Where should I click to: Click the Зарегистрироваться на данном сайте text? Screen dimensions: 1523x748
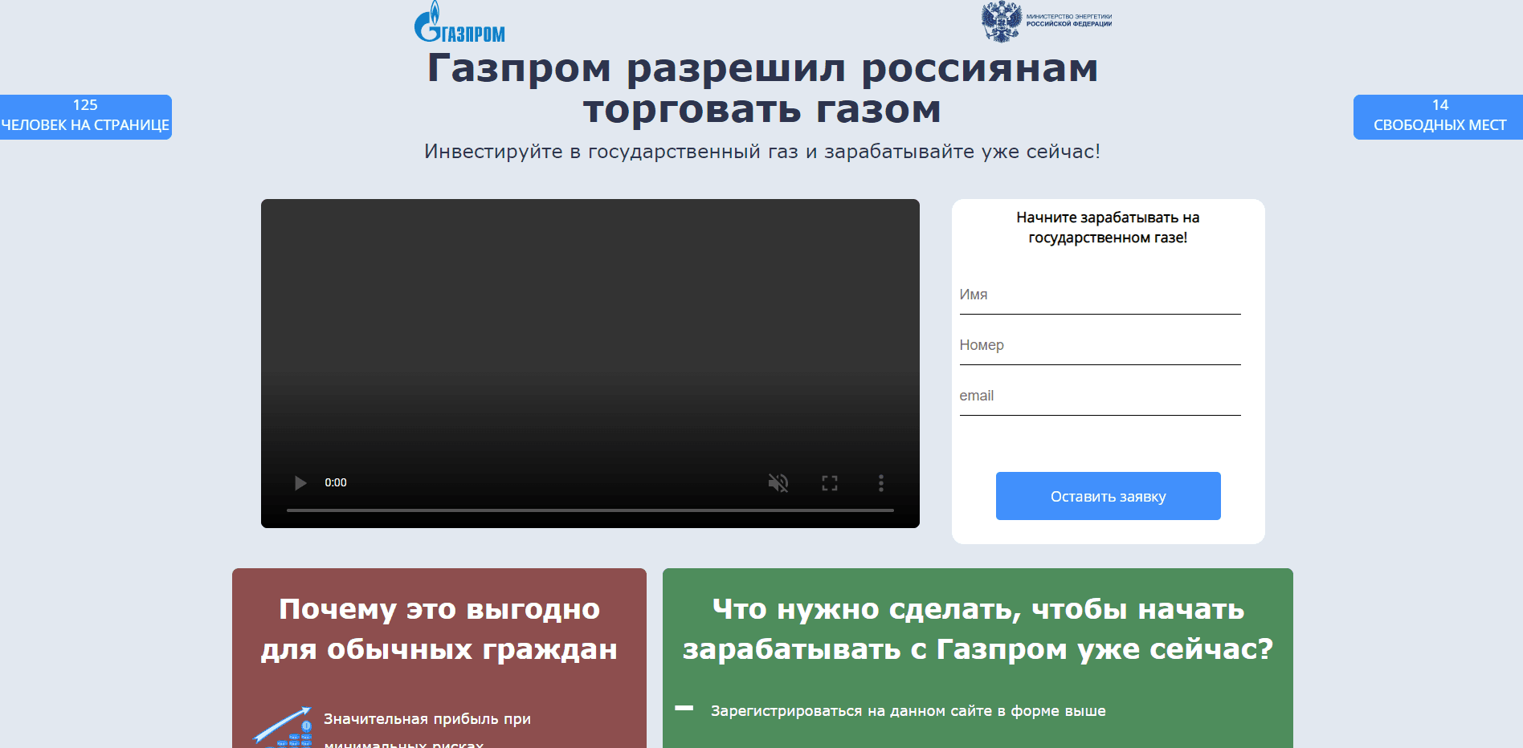click(x=908, y=711)
